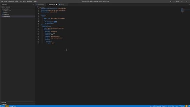The image size is (190, 107).
Task: Switch to the template.yml editor tab
Action: click(52, 5)
